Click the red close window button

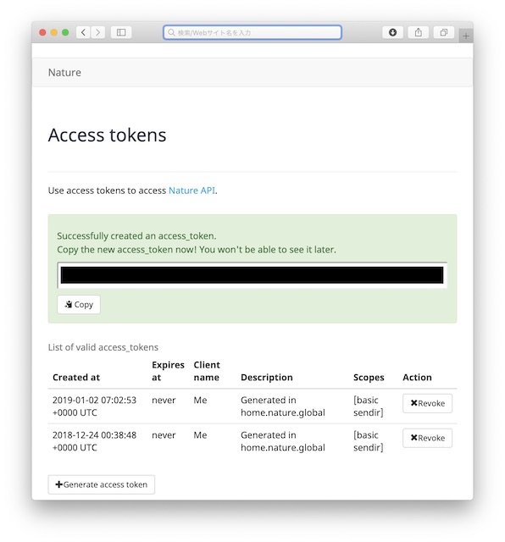pos(43,32)
